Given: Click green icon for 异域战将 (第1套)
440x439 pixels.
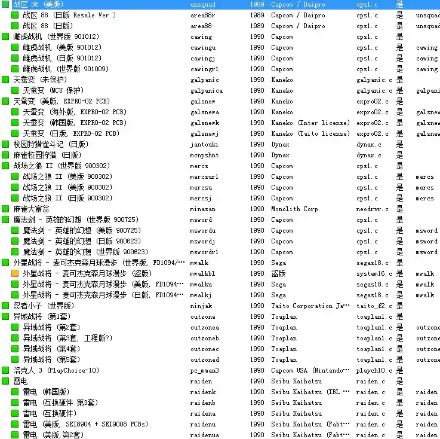Looking at the screenshot, I should [x=5, y=316].
